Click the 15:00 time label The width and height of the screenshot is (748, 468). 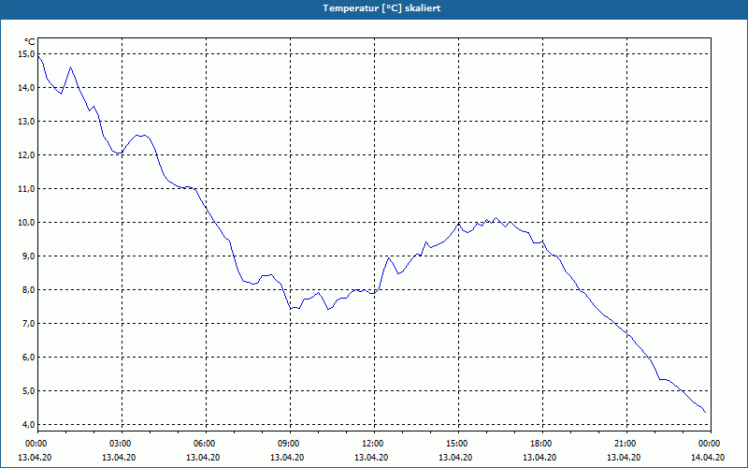click(x=458, y=444)
